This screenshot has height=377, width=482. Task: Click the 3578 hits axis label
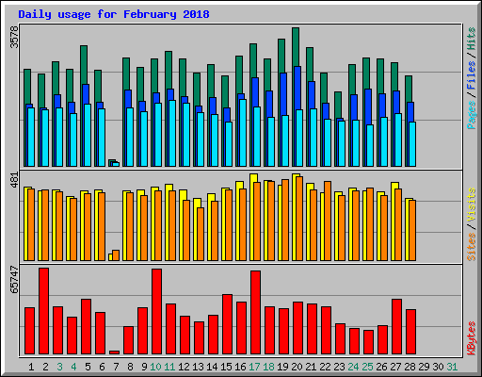(14, 37)
